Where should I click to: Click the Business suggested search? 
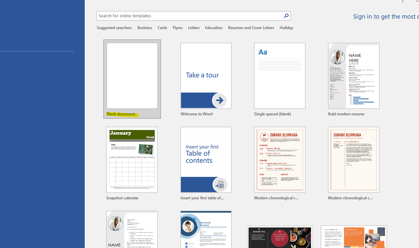point(144,28)
